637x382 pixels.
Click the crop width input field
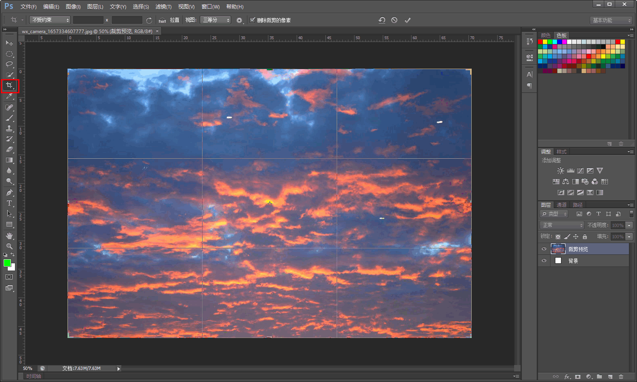coord(88,20)
